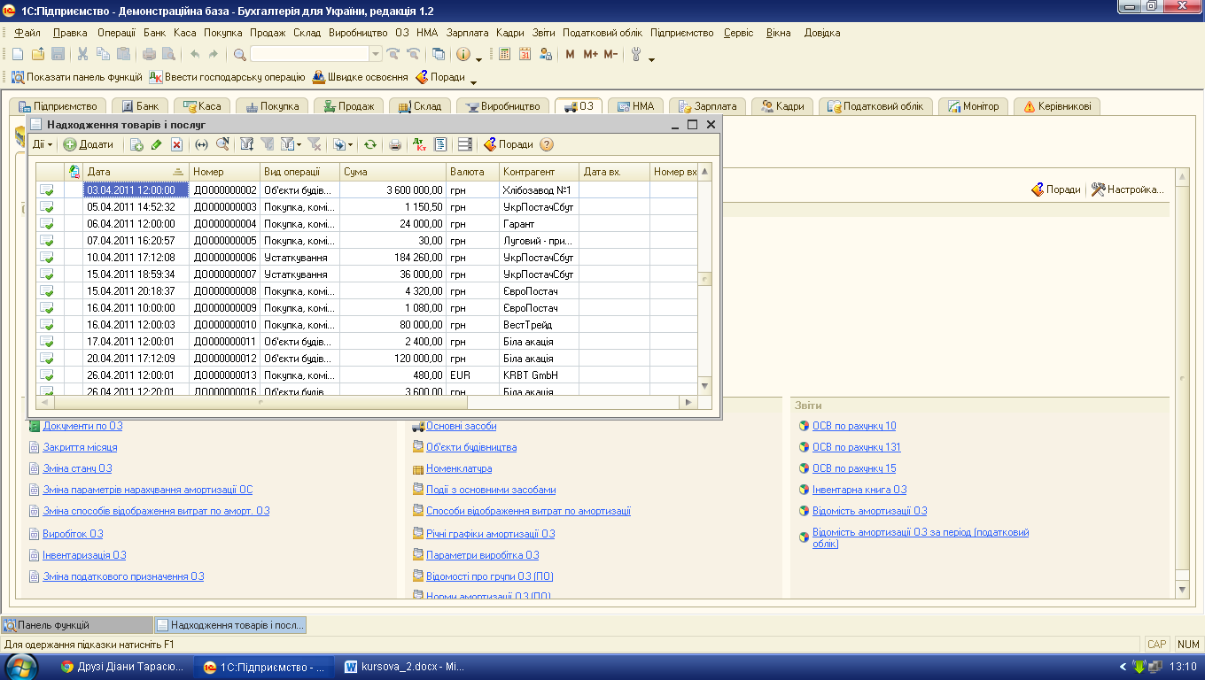Sort by the Дата column header
The image size is (1205, 680).
pyautogui.click(x=136, y=172)
